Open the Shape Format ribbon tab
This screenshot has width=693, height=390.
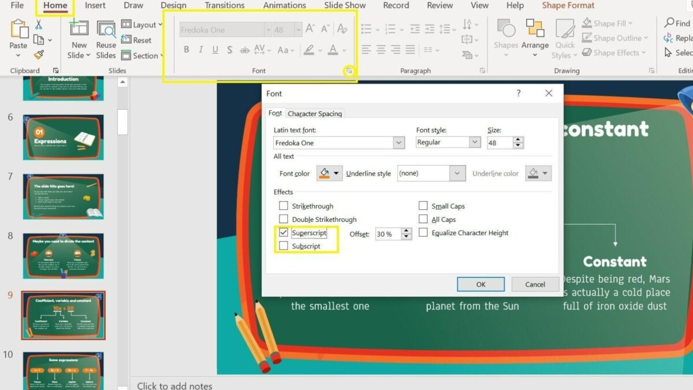[568, 5]
